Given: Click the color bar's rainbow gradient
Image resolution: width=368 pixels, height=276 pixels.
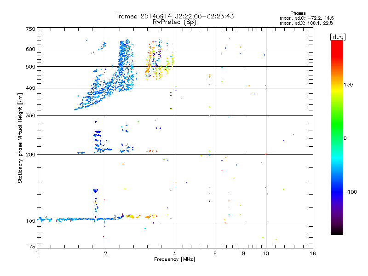Looking at the screenshot, I should click(337, 137).
